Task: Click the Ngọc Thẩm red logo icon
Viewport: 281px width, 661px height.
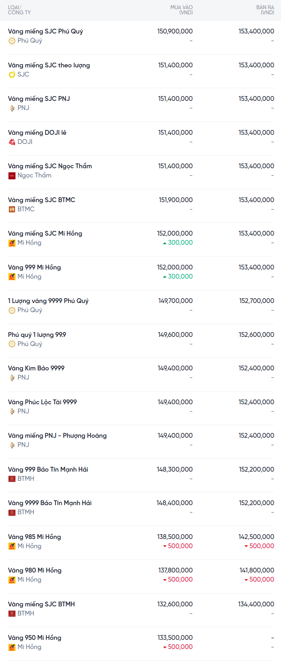Action: [12, 175]
